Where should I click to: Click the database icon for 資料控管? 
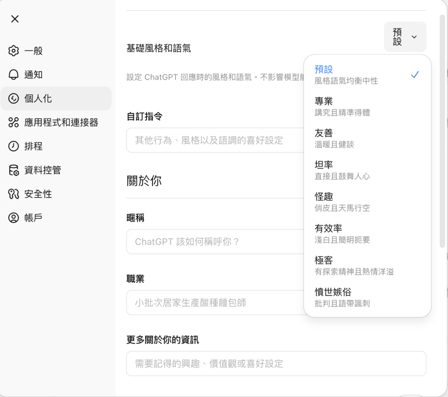click(x=14, y=170)
